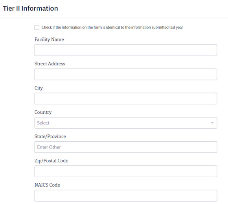Click the 'Enter Other' placeholder text
Viewport: 228px width, 204px height.
(49, 147)
